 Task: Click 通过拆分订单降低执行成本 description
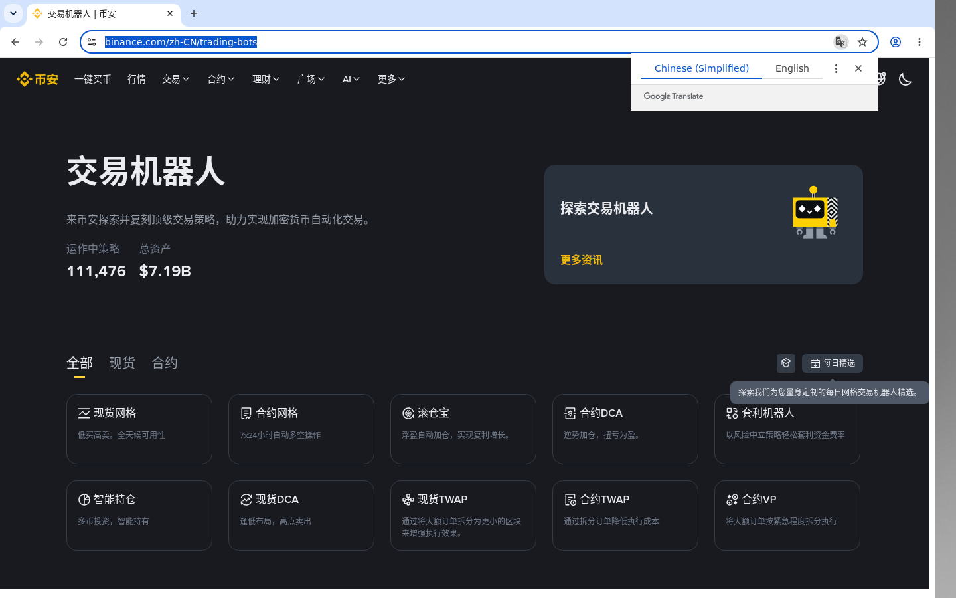[611, 522]
